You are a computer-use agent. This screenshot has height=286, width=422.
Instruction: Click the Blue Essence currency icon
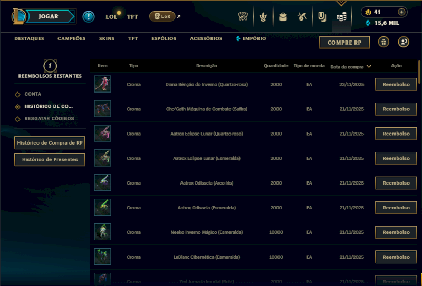click(368, 23)
